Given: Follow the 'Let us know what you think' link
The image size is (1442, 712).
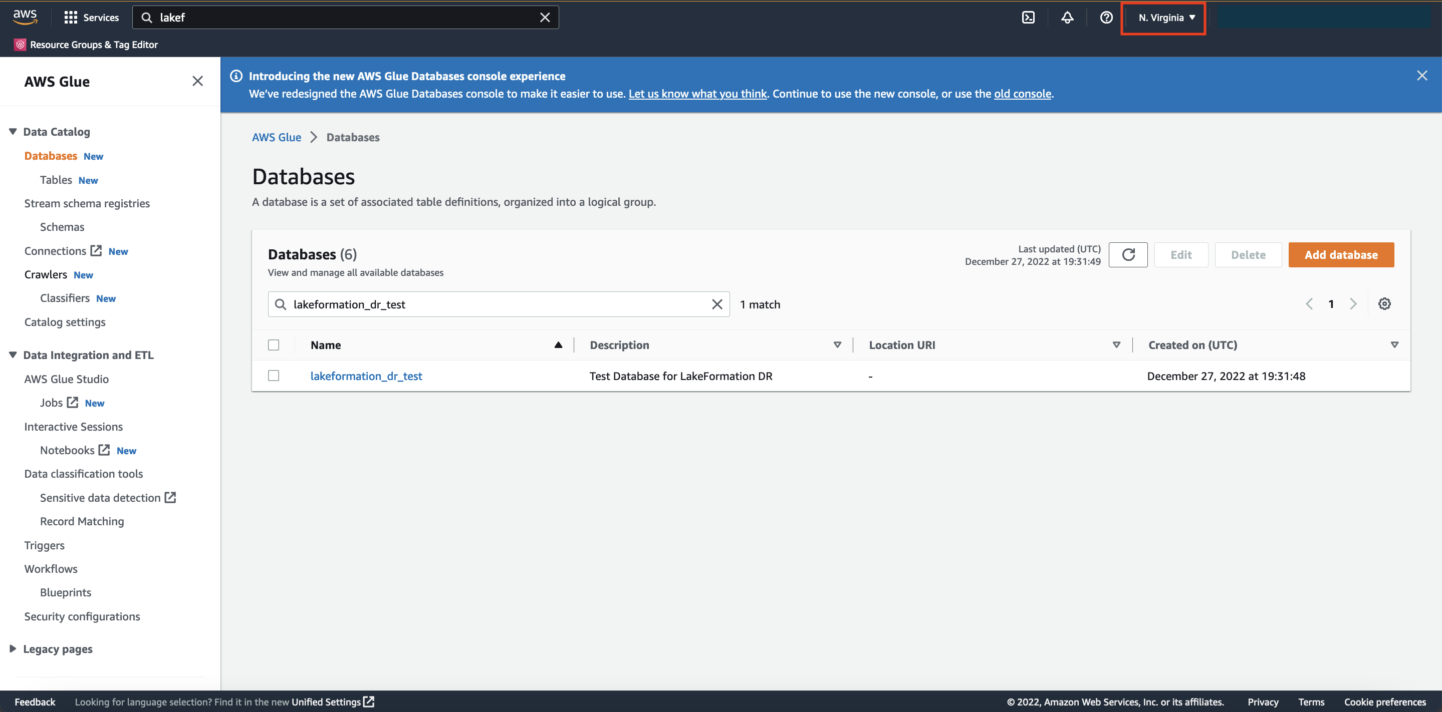Looking at the screenshot, I should coord(697,94).
